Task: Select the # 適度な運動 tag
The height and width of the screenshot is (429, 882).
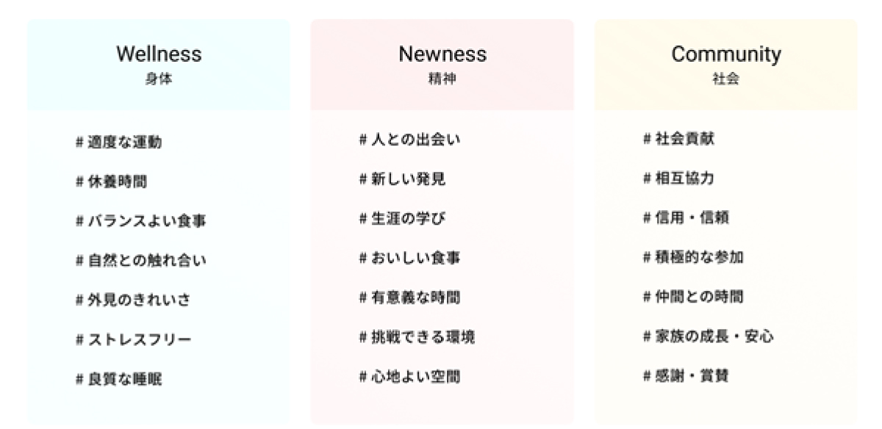Action: [x=118, y=143]
